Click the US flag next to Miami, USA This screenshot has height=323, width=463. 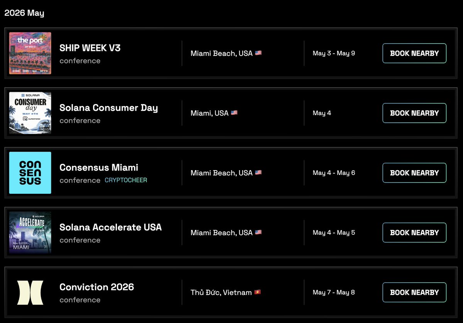click(234, 113)
